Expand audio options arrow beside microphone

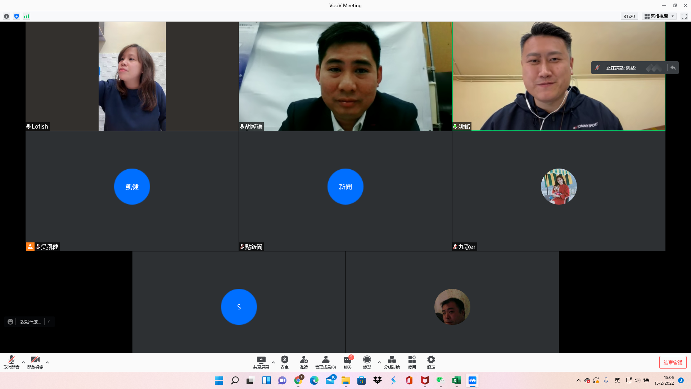click(23, 362)
